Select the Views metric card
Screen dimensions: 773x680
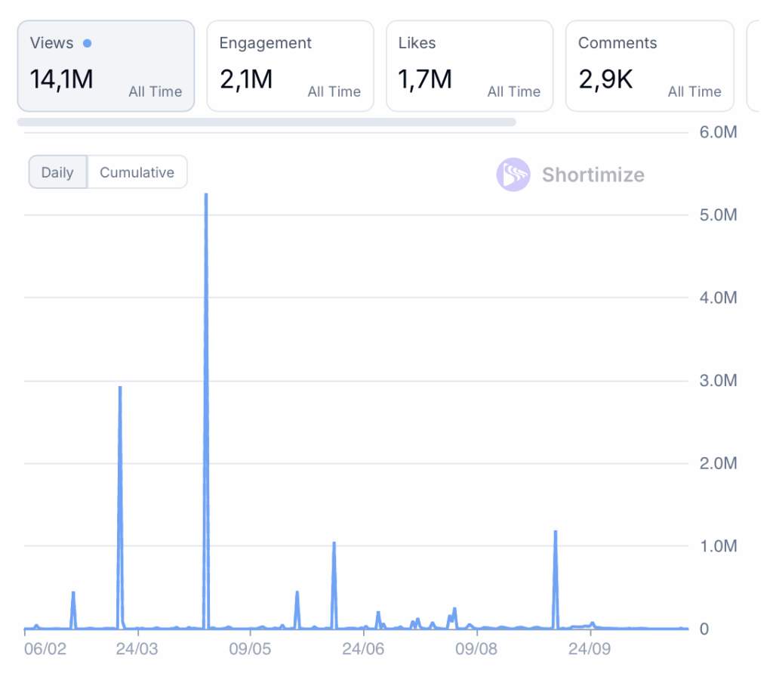click(106, 66)
